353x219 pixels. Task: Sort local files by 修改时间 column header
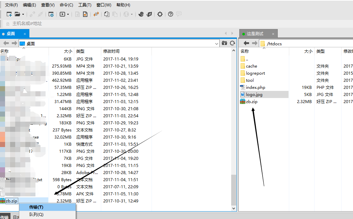[x=111, y=51]
